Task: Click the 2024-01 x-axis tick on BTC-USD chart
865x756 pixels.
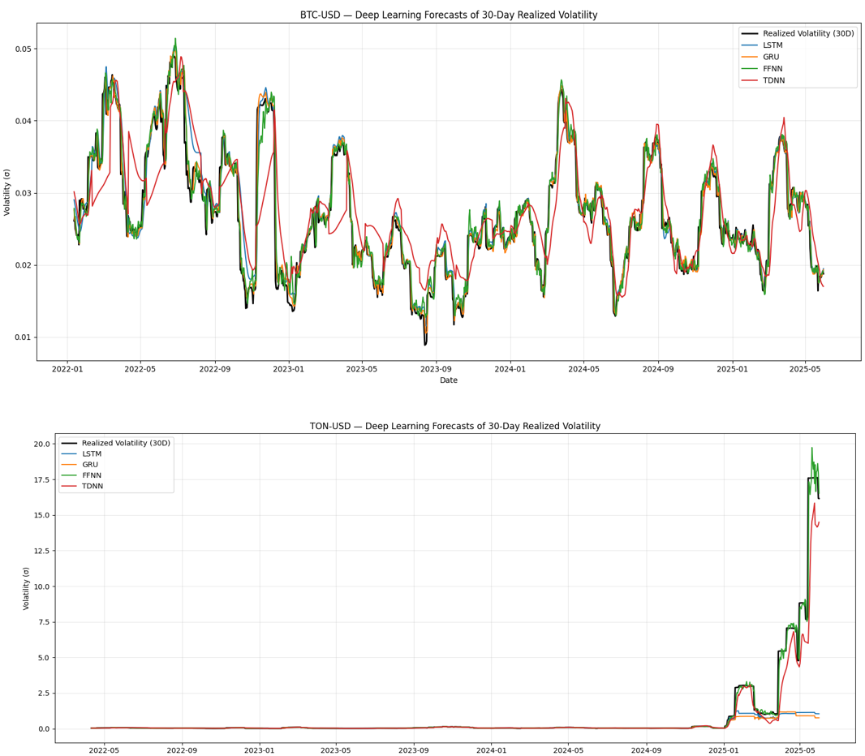Action: pyautogui.click(x=510, y=368)
